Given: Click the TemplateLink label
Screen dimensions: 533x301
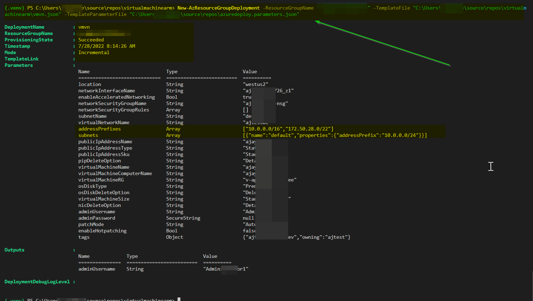Looking at the screenshot, I should coord(22,59).
